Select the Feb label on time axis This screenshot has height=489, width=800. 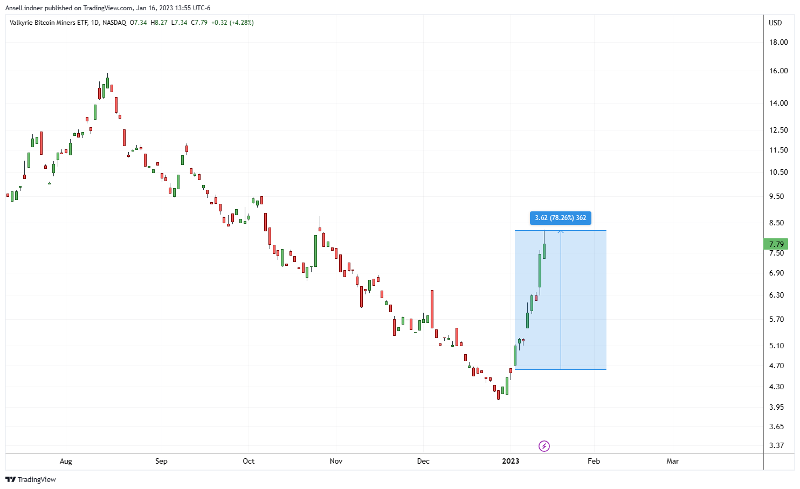point(594,461)
